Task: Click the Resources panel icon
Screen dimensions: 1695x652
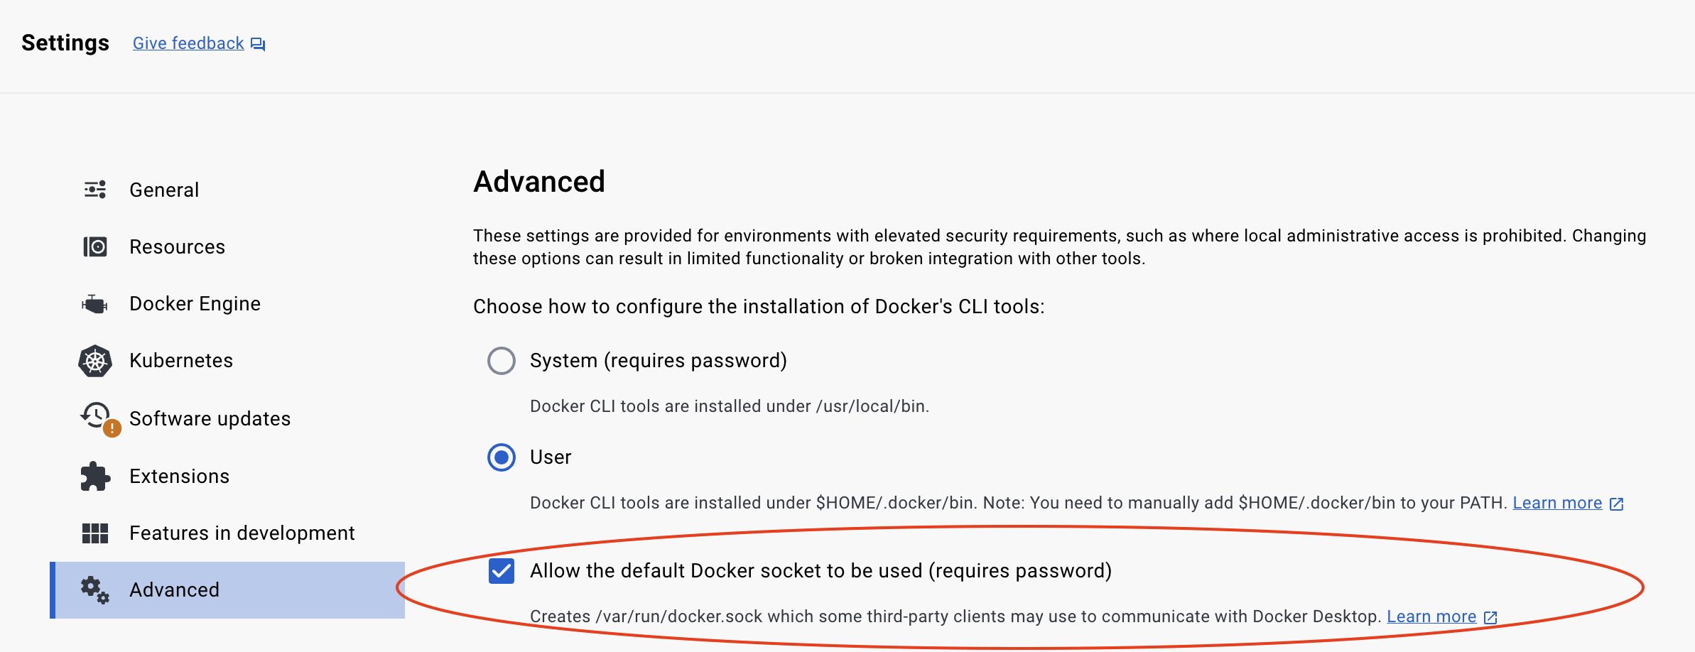Action: [94, 246]
